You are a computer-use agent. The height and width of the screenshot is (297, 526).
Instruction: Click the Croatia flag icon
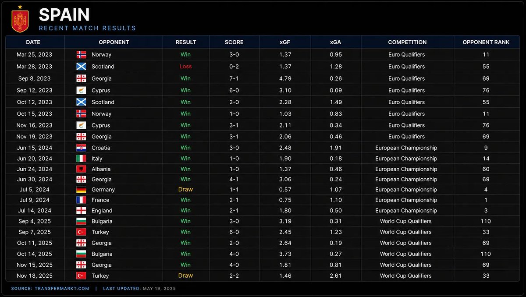point(82,148)
